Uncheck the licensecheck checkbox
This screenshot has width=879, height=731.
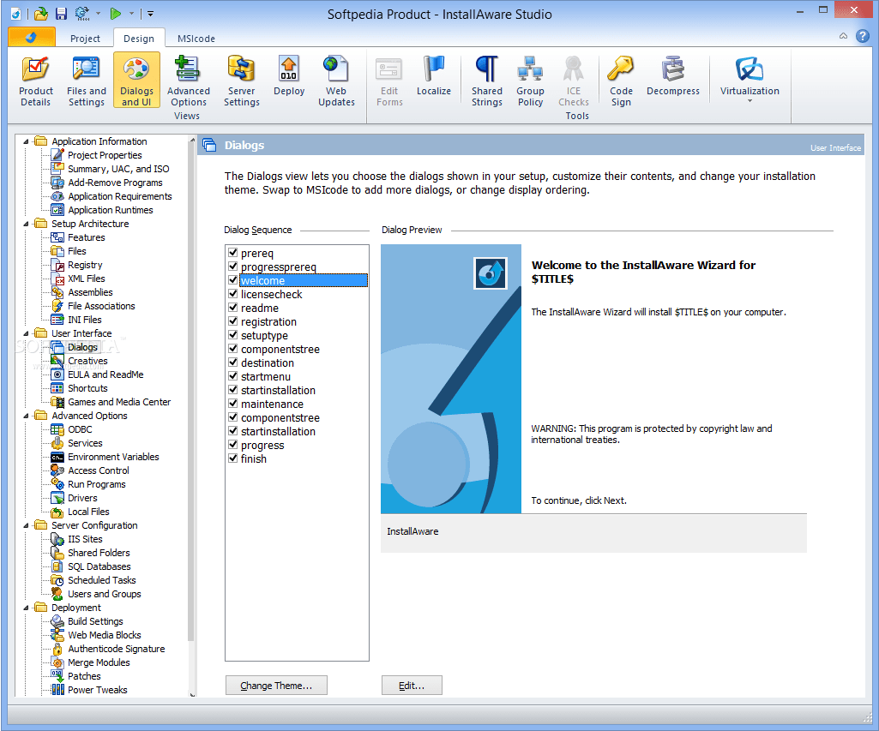point(233,294)
